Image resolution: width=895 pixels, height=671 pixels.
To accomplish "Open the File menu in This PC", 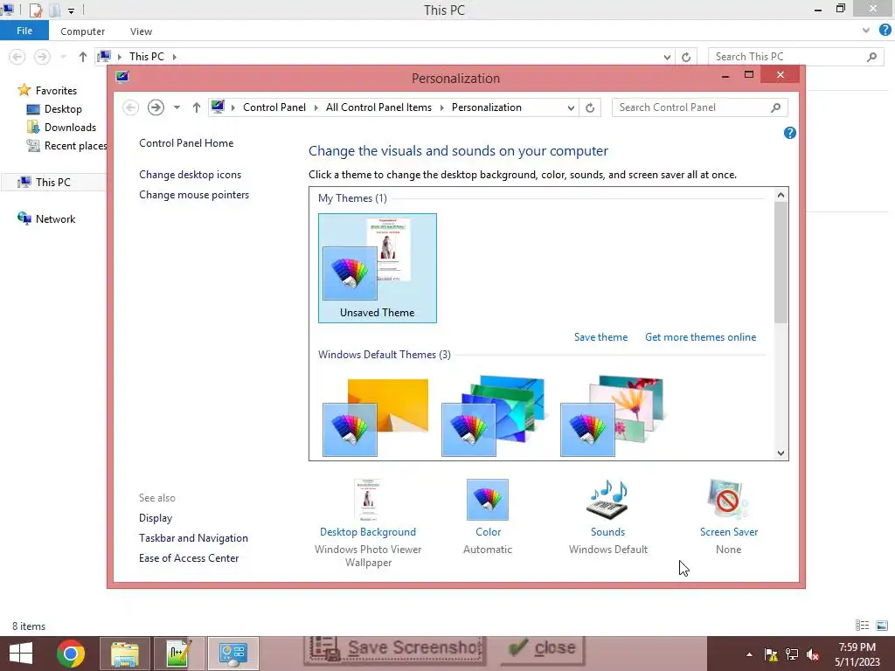I will coord(24,31).
